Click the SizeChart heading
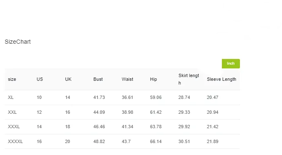This screenshot has width=282, height=155. tap(18, 42)
